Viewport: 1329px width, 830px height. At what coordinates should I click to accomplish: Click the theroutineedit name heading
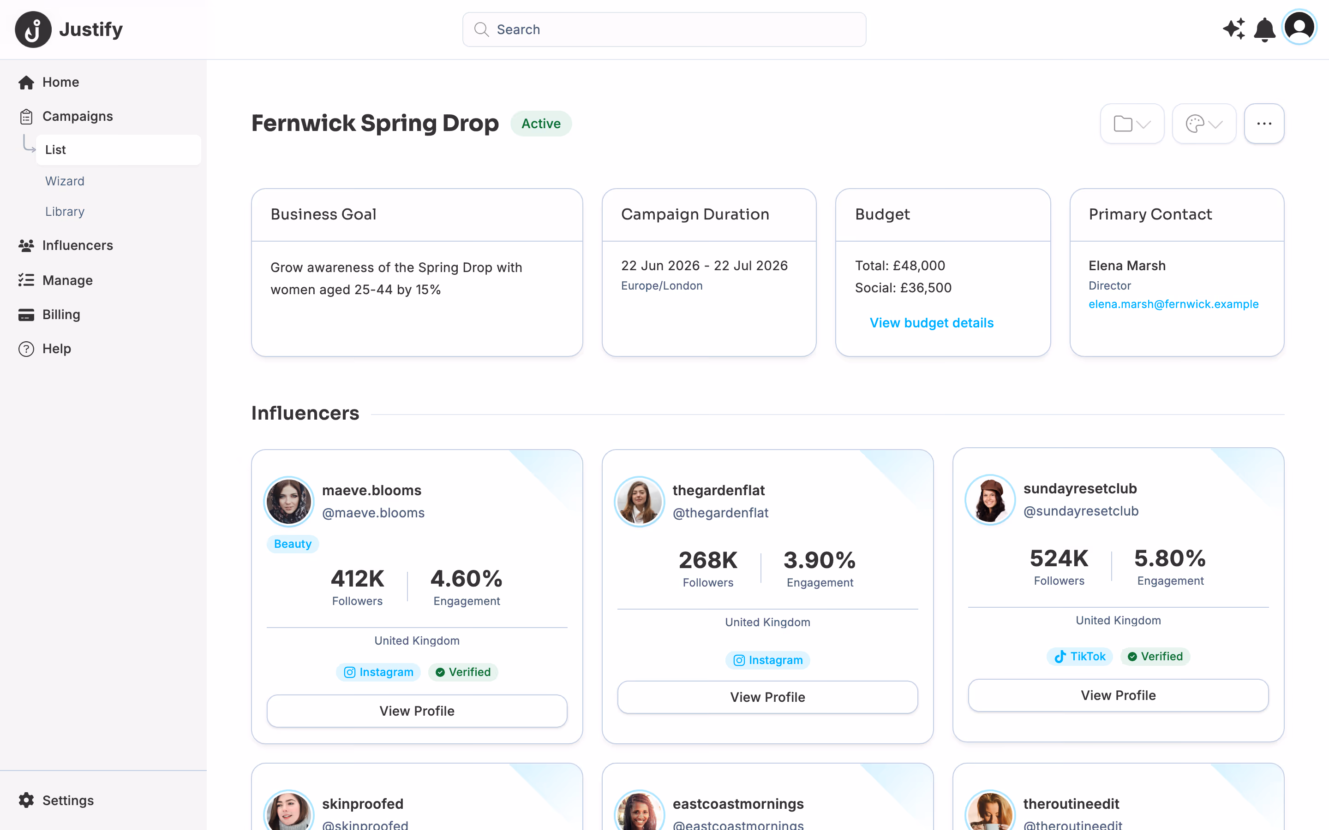tap(1071, 804)
